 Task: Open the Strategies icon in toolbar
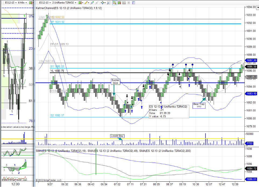124,3
